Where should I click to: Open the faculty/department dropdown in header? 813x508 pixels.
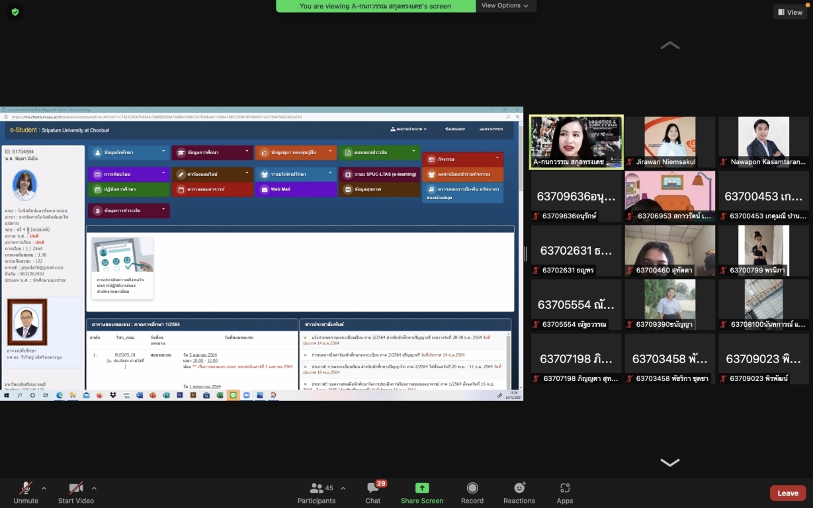408,129
